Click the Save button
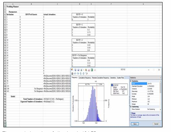The height and width of the screenshot is (132, 171). click(135, 124)
